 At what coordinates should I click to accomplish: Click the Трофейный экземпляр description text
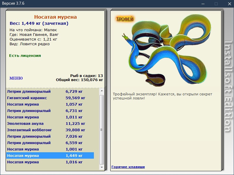click(162, 96)
